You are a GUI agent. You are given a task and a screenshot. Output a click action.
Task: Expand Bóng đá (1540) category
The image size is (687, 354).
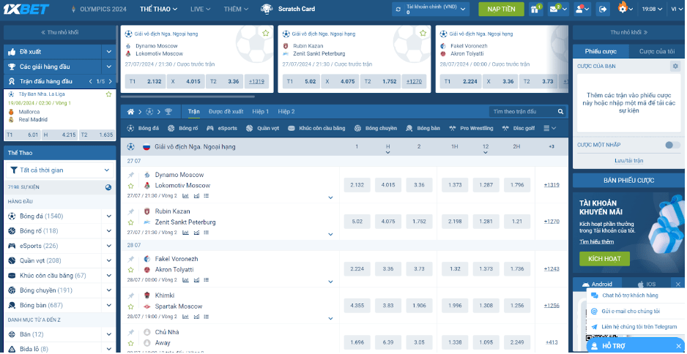tap(108, 216)
